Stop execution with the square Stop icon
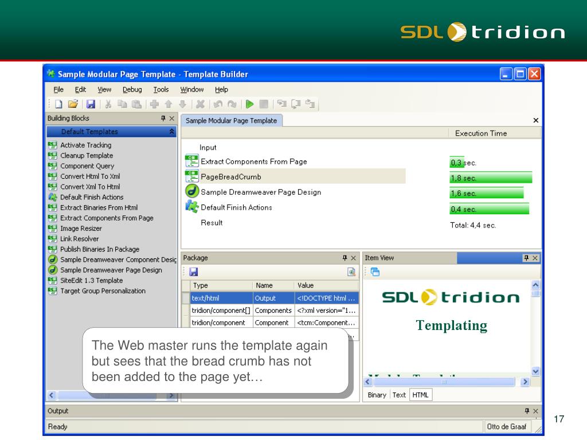587x440 pixels. tap(264, 104)
